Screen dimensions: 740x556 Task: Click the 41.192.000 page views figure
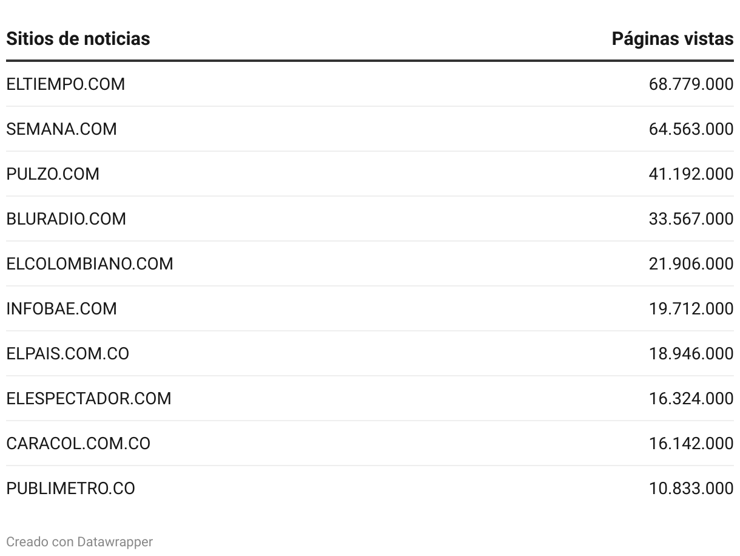click(691, 174)
